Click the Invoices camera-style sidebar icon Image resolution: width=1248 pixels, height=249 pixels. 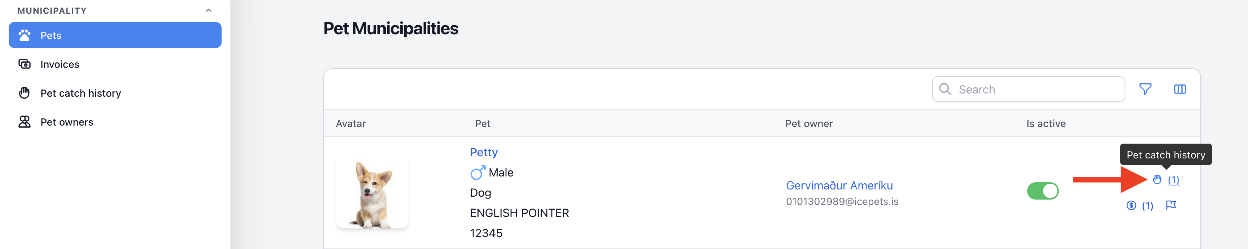[x=24, y=64]
